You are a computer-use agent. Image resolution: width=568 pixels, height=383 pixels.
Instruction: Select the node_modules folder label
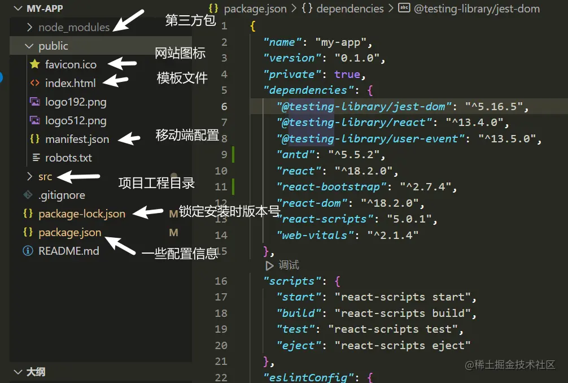tap(74, 27)
